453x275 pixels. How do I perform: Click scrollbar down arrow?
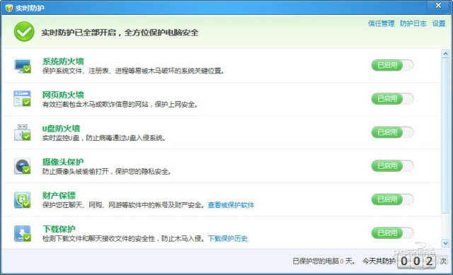tap(445, 243)
